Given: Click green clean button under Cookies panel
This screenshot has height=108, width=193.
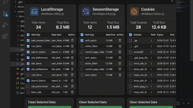Looking at the screenshot, I should [151, 107].
